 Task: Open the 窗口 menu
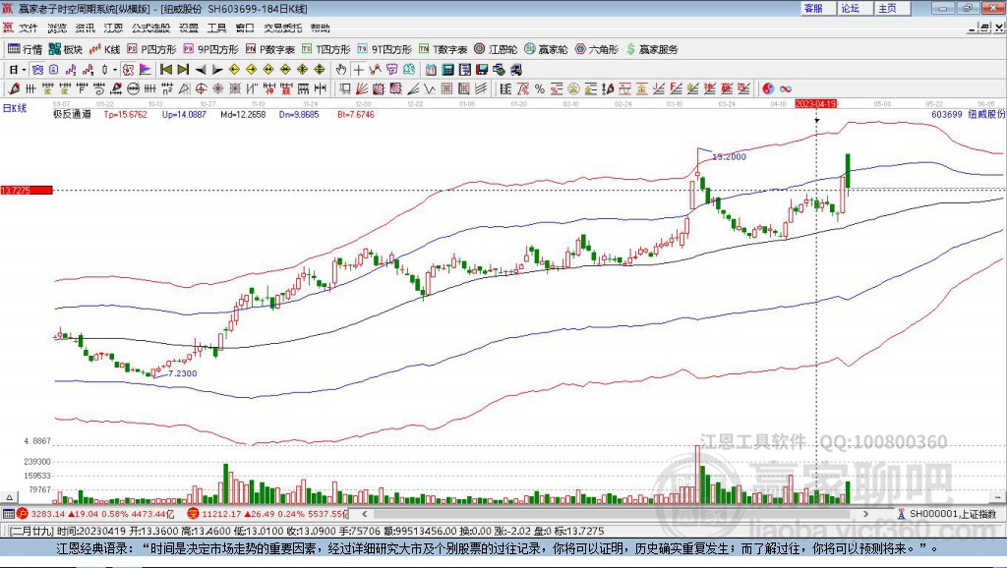(245, 28)
